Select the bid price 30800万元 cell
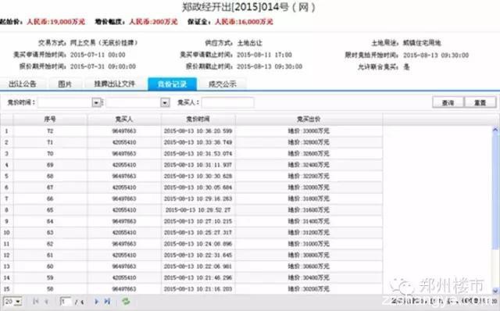 pos(309,256)
